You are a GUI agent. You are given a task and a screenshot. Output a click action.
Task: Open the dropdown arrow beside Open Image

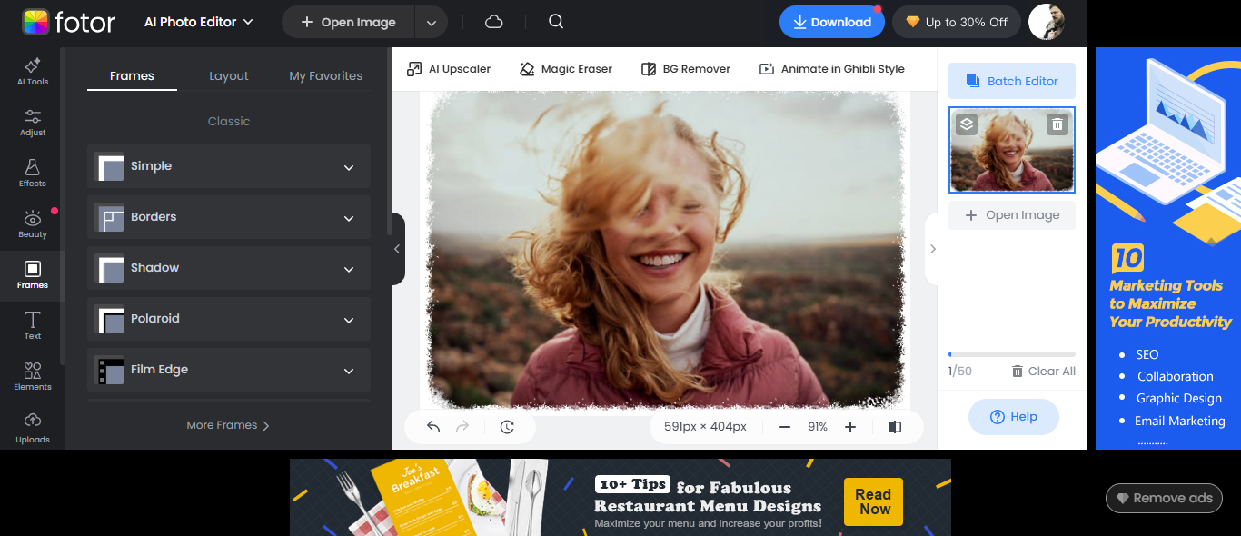click(432, 22)
